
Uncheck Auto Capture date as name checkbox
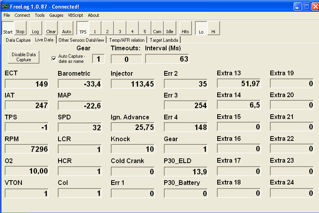point(54,59)
